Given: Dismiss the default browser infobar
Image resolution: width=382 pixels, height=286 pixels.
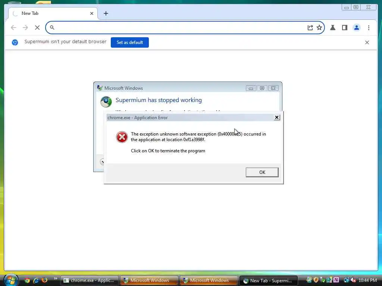Looking at the screenshot, I should (x=367, y=42).
